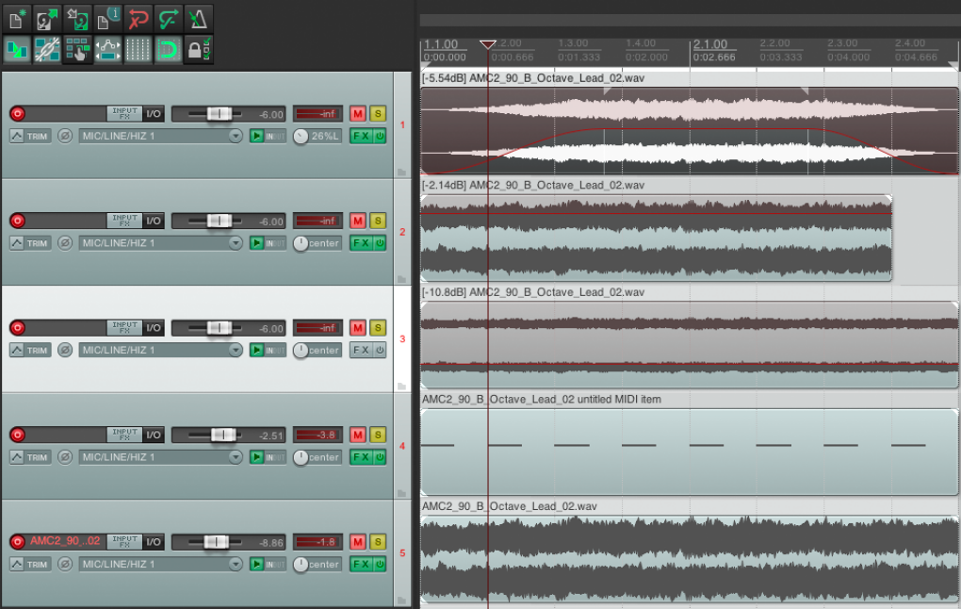
Task: Toggle the locking padlock icon
Action: point(198,50)
